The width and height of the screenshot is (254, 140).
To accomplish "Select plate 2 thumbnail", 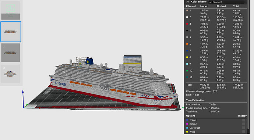I will coord(11,53).
